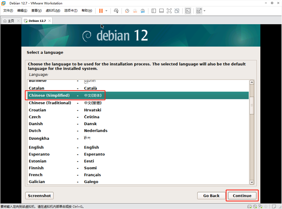This screenshot has height=209, width=282.
Task: Open the 文件(F) menu
Action: 8,10
